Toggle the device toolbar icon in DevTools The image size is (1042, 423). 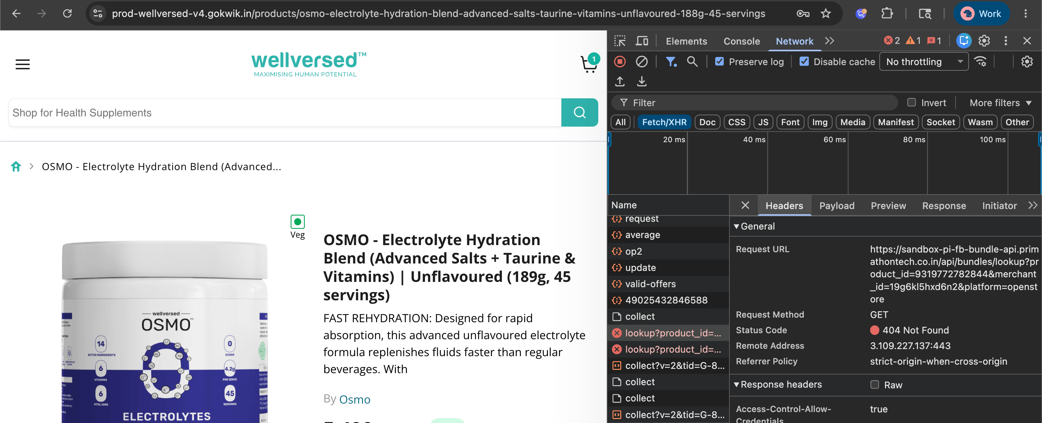tap(642, 41)
